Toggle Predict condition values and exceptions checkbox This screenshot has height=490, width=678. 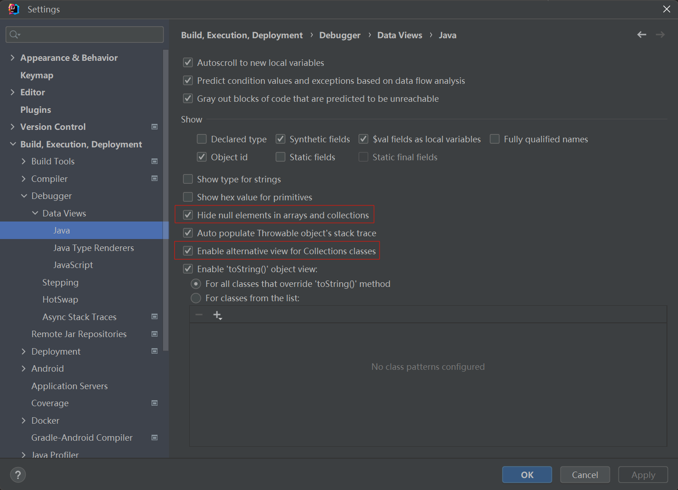pyautogui.click(x=188, y=80)
